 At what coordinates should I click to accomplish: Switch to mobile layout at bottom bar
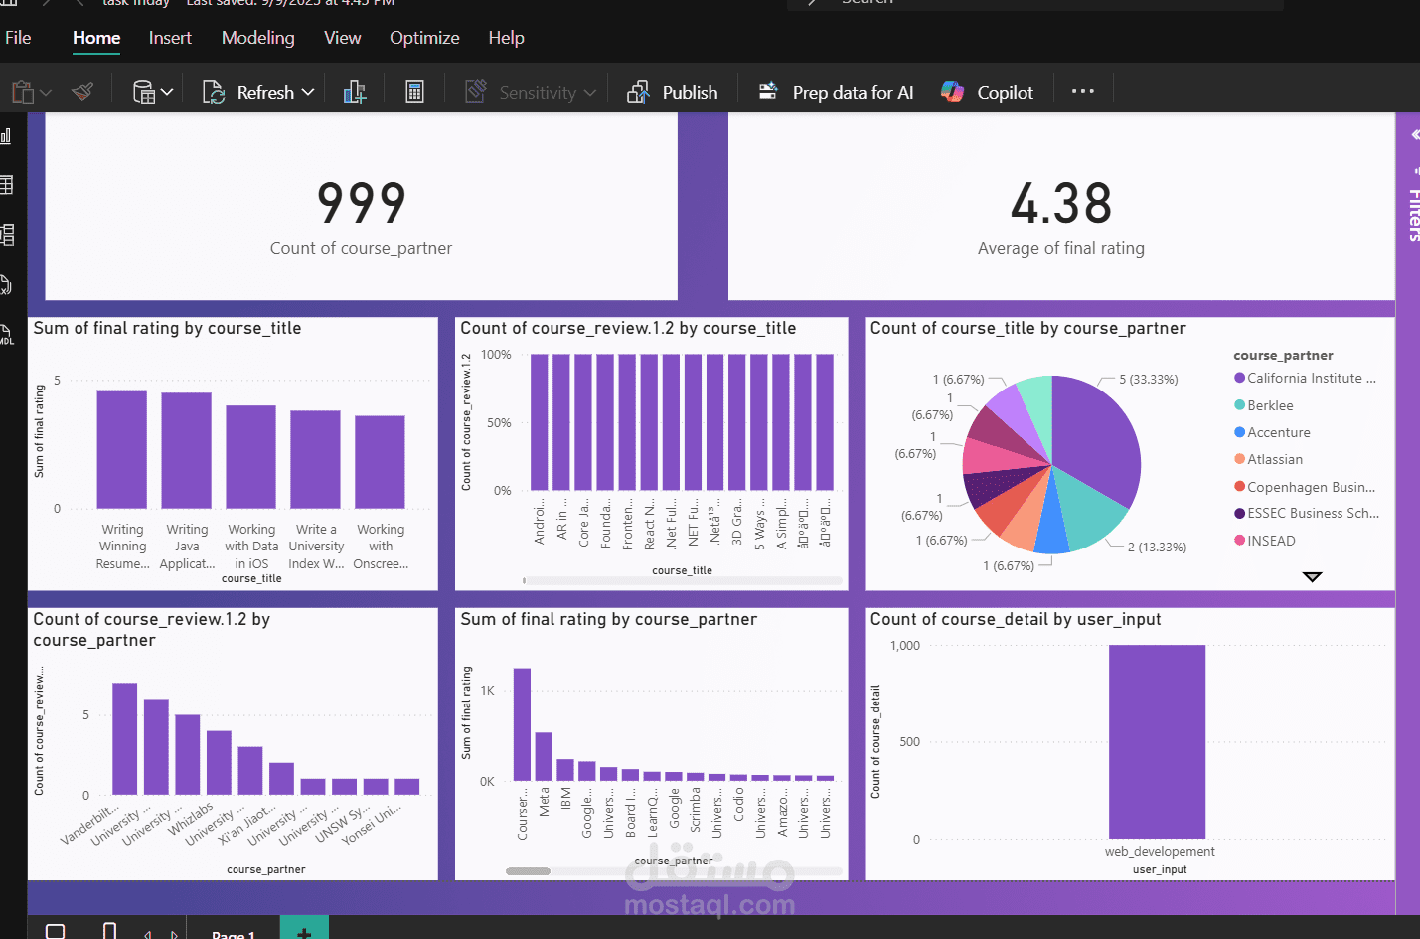point(109,931)
